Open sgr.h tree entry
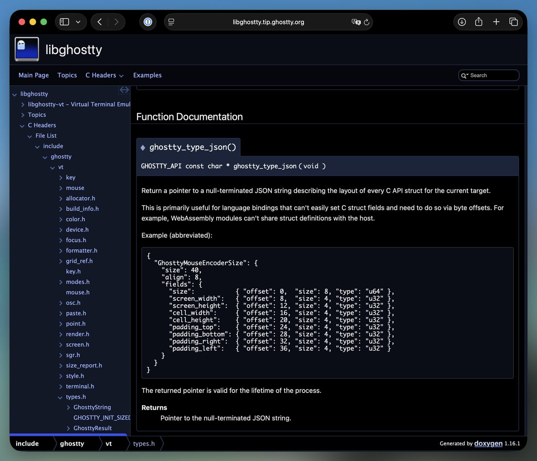This screenshot has width=537, height=461. [73, 355]
